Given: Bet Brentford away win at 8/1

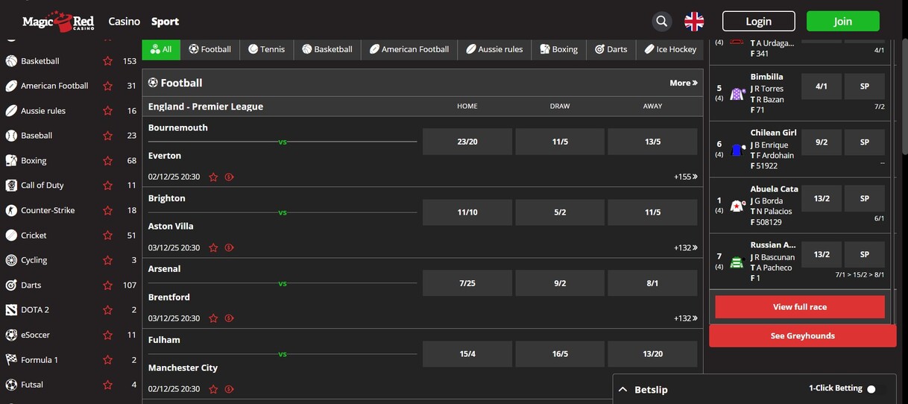Looking at the screenshot, I should coord(652,283).
